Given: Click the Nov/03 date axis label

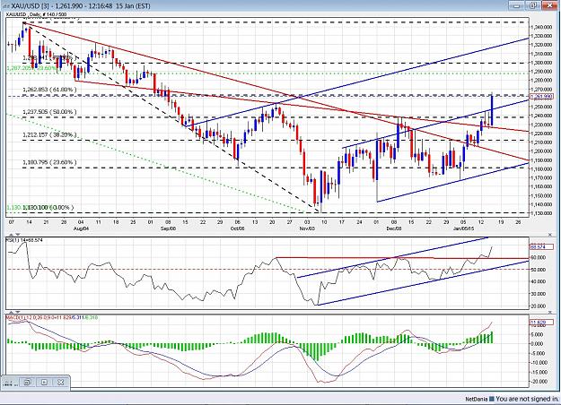Looking at the screenshot, I should tap(307, 228).
